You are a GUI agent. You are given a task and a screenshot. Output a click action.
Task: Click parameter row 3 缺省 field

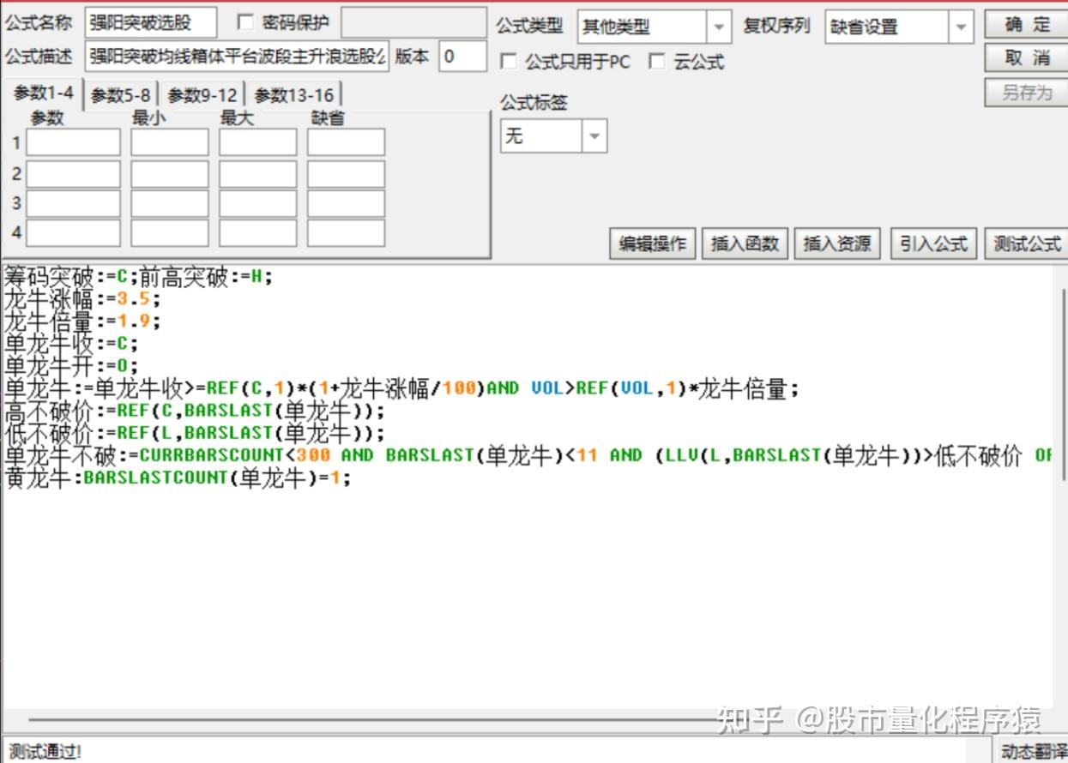point(346,203)
